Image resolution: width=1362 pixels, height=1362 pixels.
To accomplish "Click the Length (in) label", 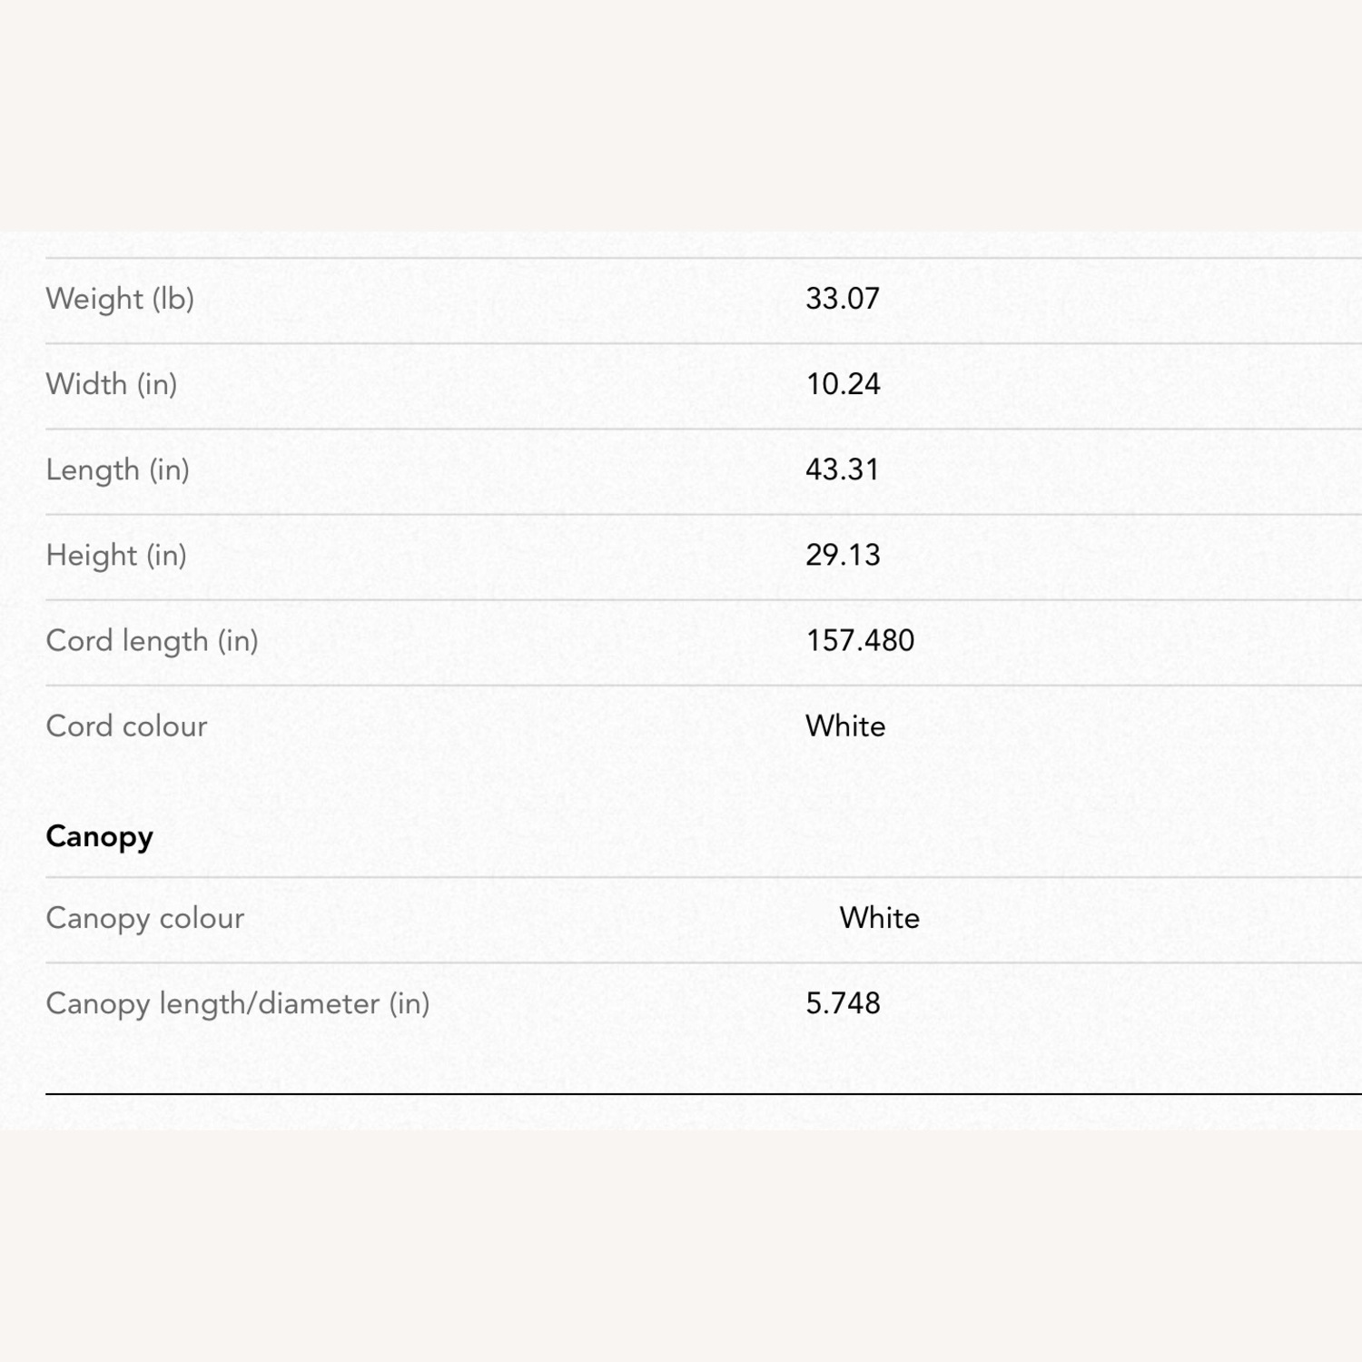I will pyautogui.click(x=118, y=469).
